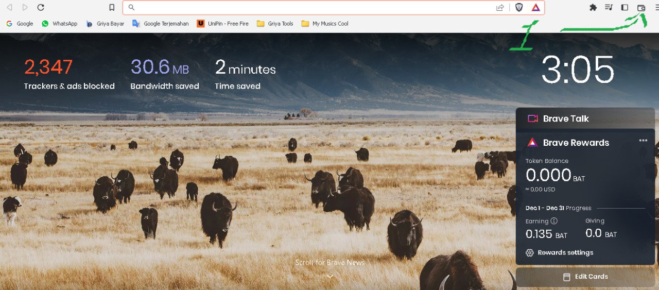Viewport: 659px width, 290px height.
Task: Open the main hamburger menu
Action: (656, 7)
